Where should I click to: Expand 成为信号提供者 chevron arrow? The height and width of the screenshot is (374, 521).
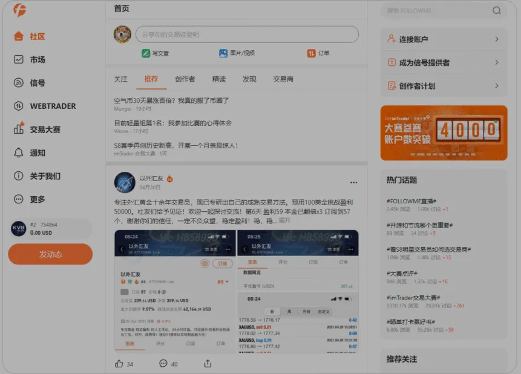496,62
